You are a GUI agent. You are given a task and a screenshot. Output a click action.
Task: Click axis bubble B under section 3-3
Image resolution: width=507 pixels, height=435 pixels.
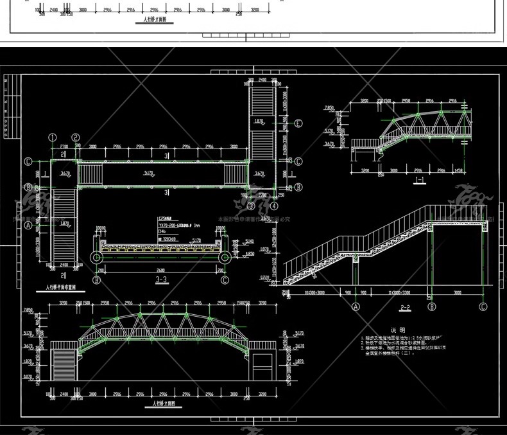point(96,280)
